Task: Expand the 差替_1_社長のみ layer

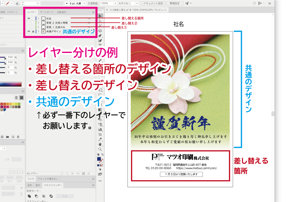Action: point(38,27)
